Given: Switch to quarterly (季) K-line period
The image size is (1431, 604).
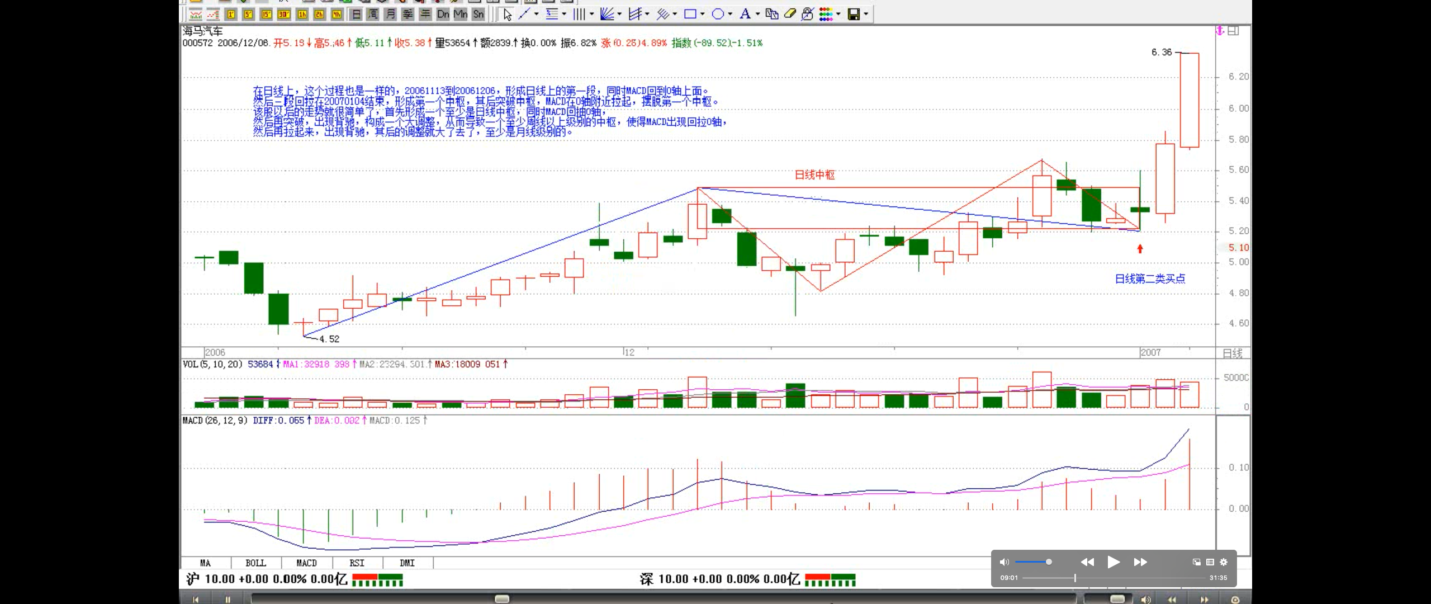Looking at the screenshot, I should pos(408,15).
